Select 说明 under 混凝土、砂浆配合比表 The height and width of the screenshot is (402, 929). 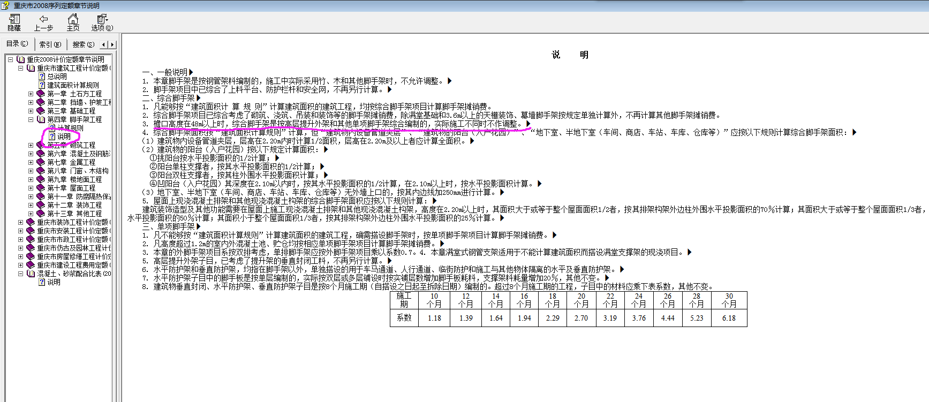coord(54,282)
